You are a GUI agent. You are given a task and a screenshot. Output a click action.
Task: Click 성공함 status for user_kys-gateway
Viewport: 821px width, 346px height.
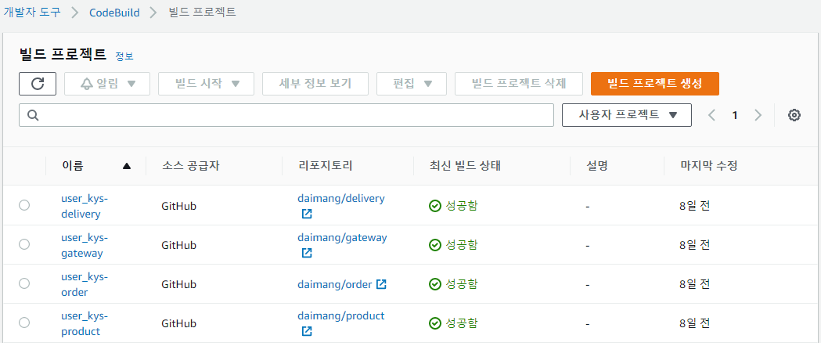[461, 244]
